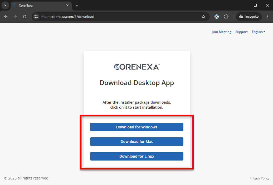
Task: Click Download for Windows
Action: [x=136, y=127]
